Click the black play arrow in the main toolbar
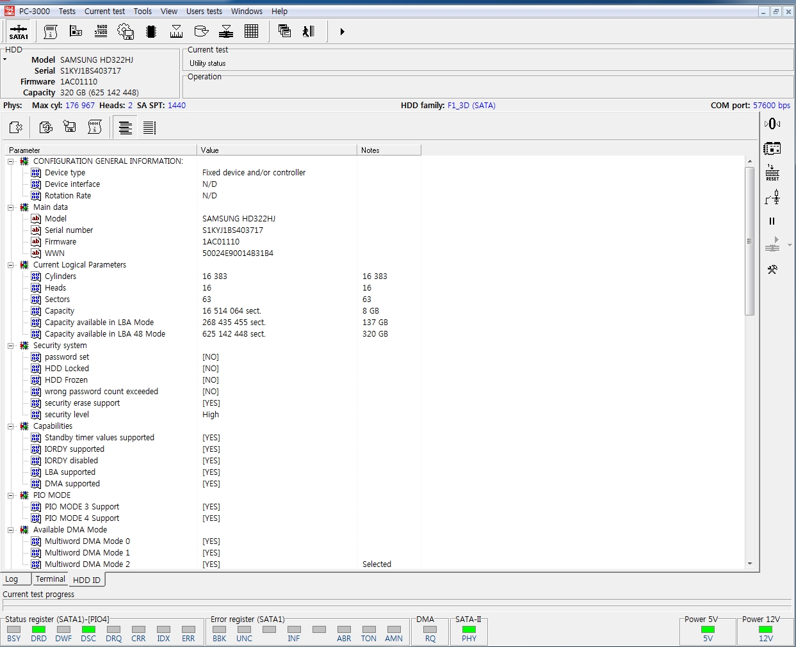 [342, 31]
